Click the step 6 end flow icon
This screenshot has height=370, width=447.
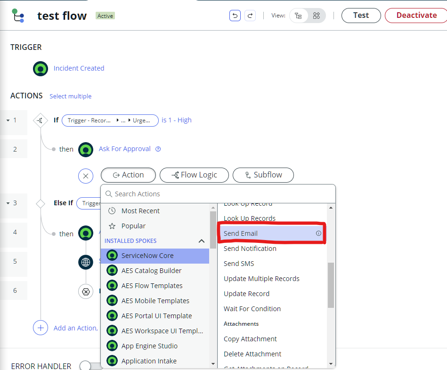point(86,292)
